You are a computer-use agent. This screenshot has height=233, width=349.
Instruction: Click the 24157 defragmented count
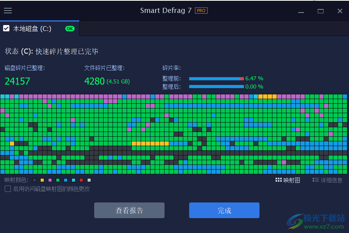click(x=17, y=81)
